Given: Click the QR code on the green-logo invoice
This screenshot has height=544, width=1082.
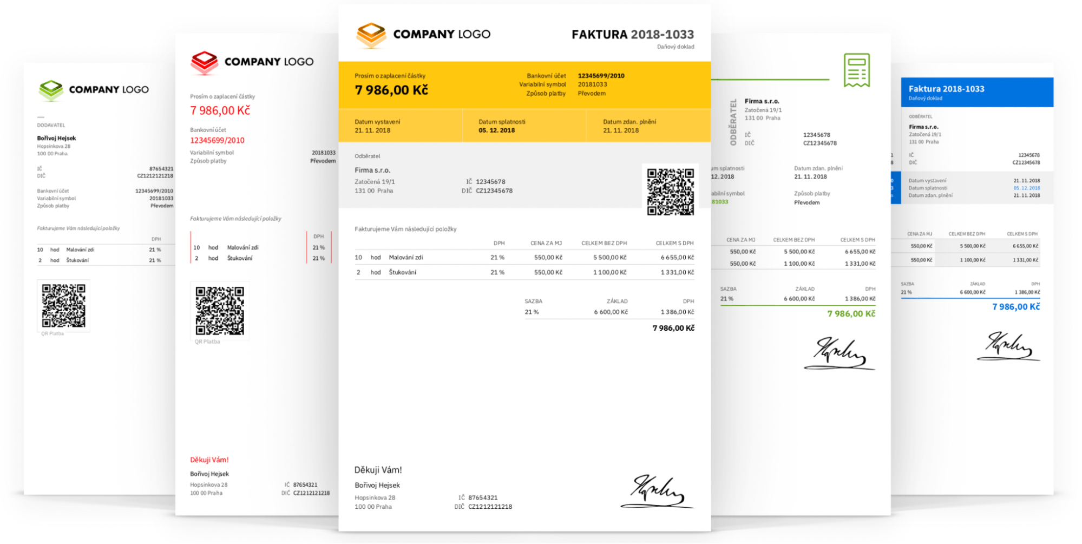Looking at the screenshot, I should [63, 305].
